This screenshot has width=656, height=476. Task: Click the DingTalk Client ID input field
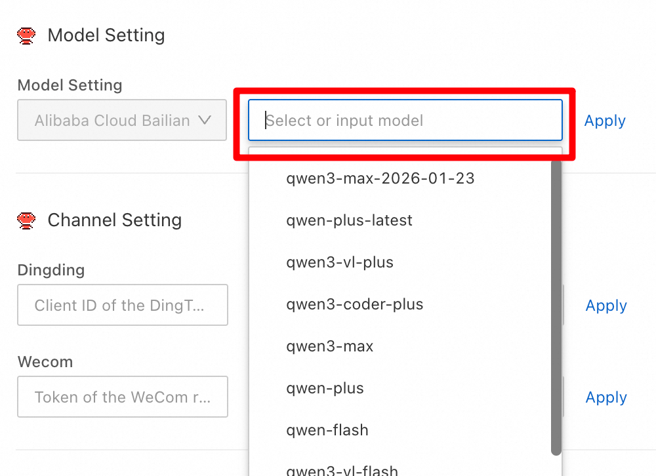pos(123,306)
